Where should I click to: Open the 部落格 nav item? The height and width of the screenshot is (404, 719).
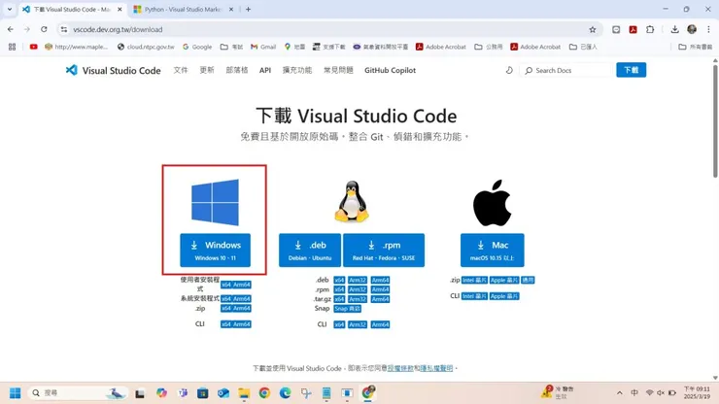[237, 70]
